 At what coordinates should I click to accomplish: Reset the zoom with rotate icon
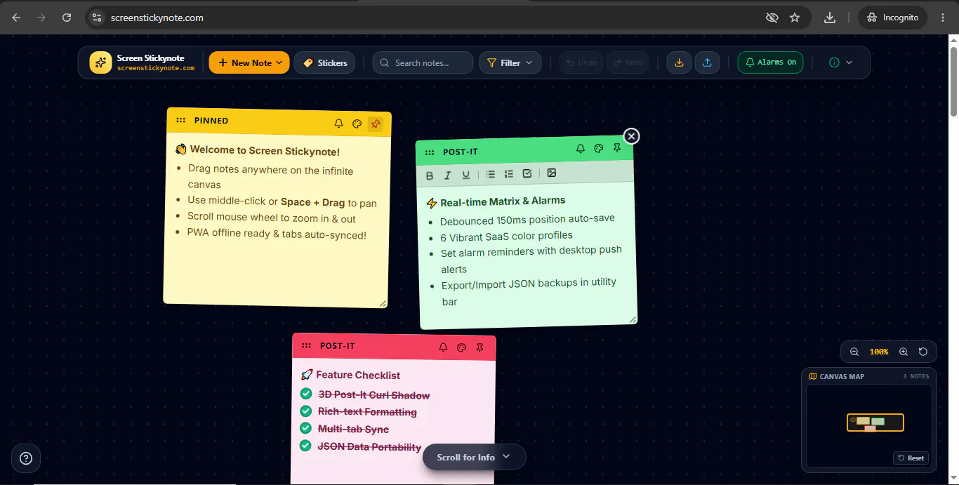(923, 352)
